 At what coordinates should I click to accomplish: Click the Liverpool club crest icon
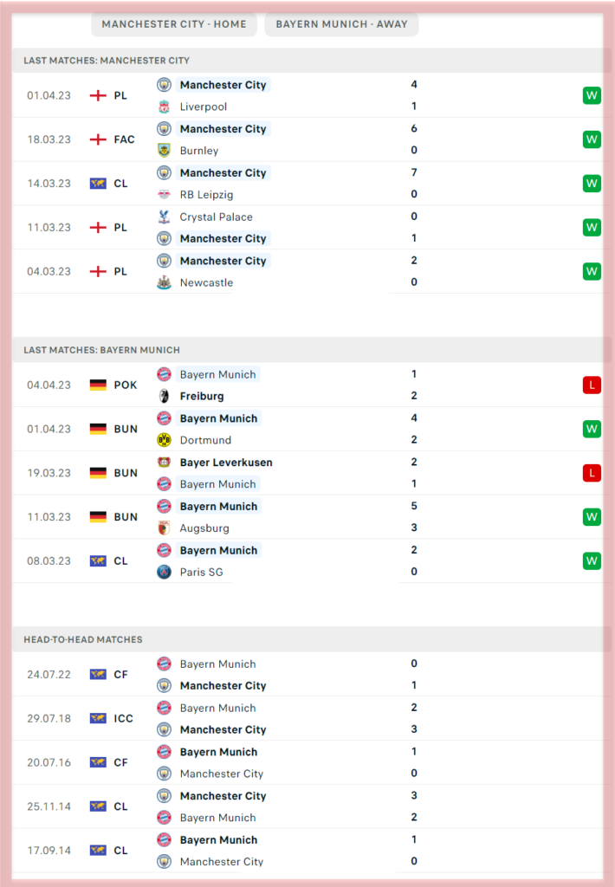pyautogui.click(x=164, y=107)
